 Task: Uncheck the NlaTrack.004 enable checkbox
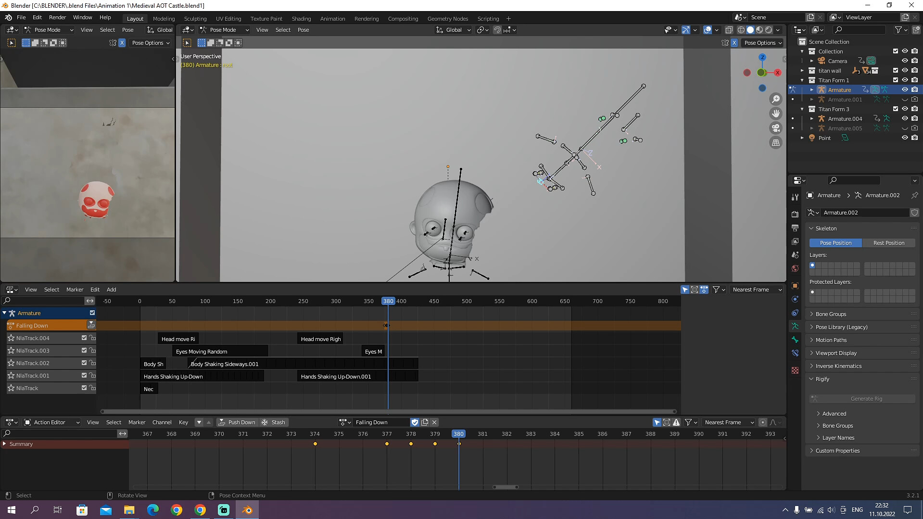(83, 338)
